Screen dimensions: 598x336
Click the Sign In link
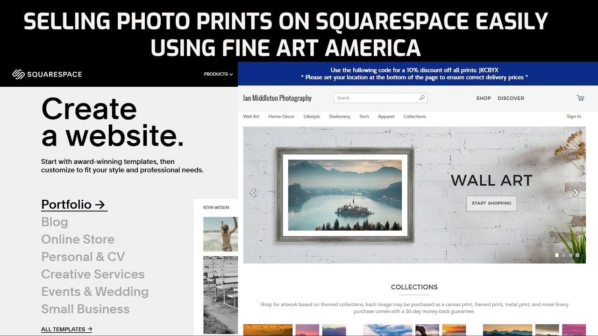tap(574, 117)
